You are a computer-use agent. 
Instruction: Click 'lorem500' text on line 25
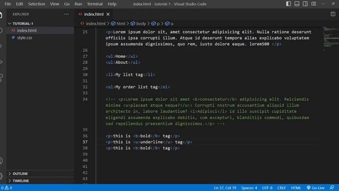[259, 44]
